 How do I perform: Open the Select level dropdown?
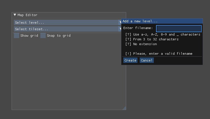coord(67,23)
